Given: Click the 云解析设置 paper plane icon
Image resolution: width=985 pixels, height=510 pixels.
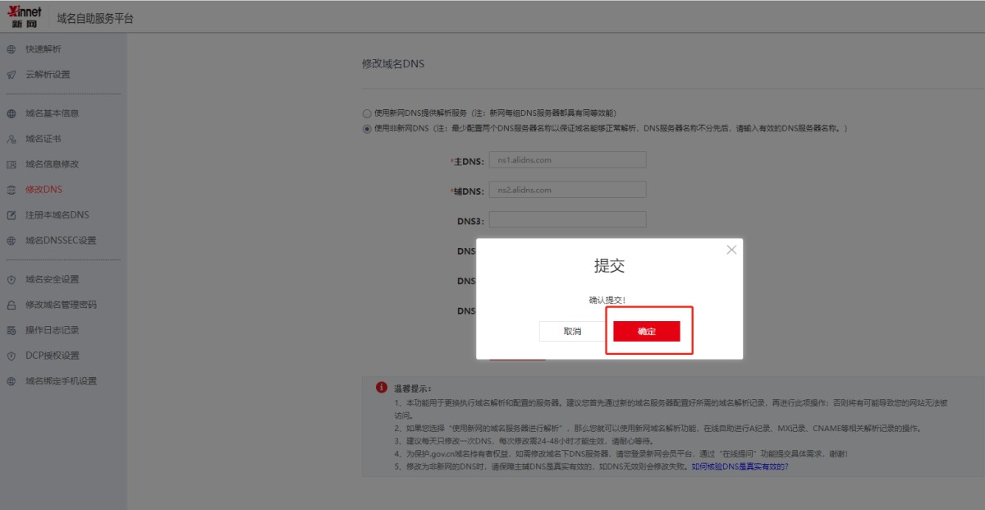Looking at the screenshot, I should (x=11, y=75).
